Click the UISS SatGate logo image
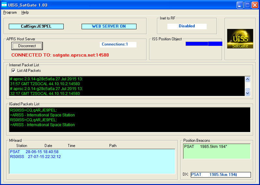Screen dimensions: 260x185 [240, 39]
